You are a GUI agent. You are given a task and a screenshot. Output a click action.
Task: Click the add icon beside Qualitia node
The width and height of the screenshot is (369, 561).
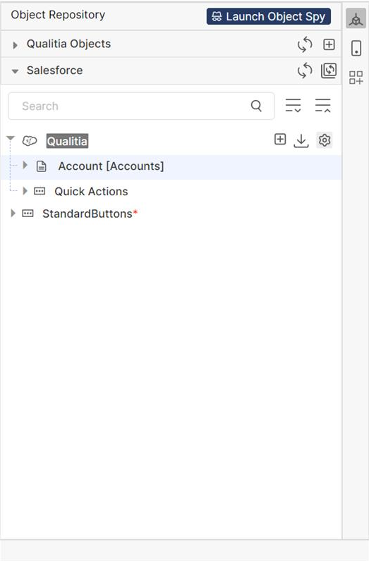280,140
